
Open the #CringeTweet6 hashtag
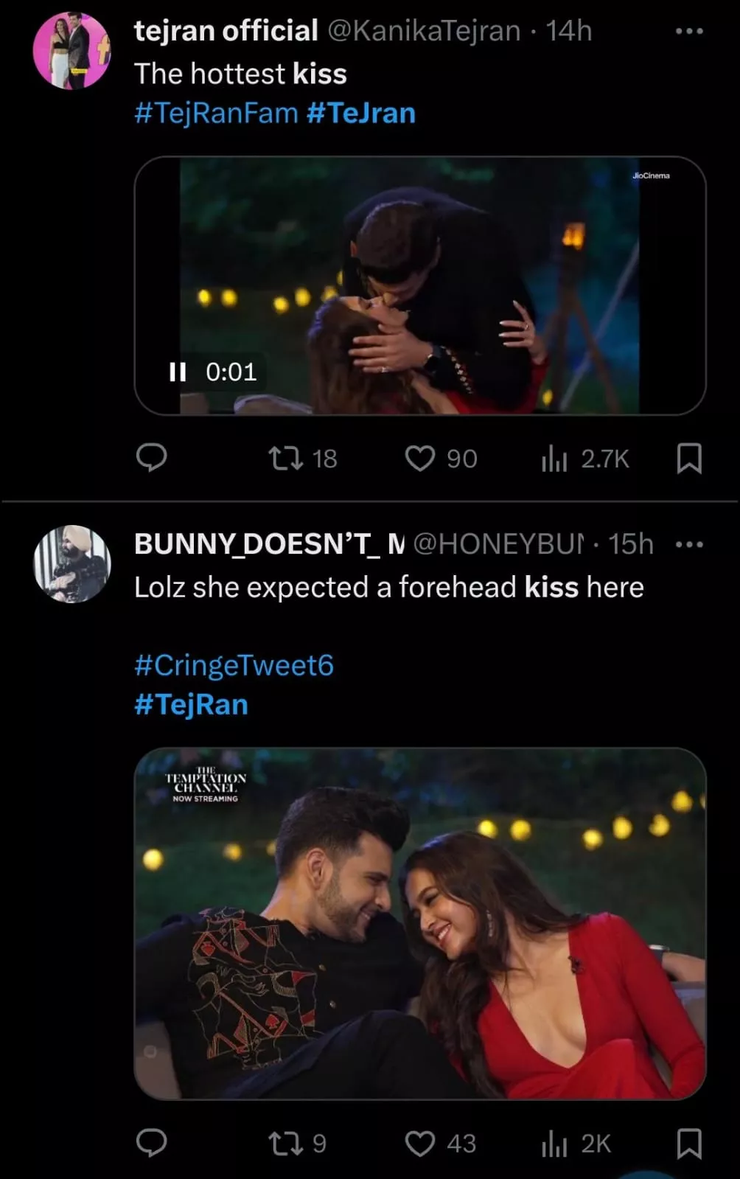pyautogui.click(x=234, y=665)
